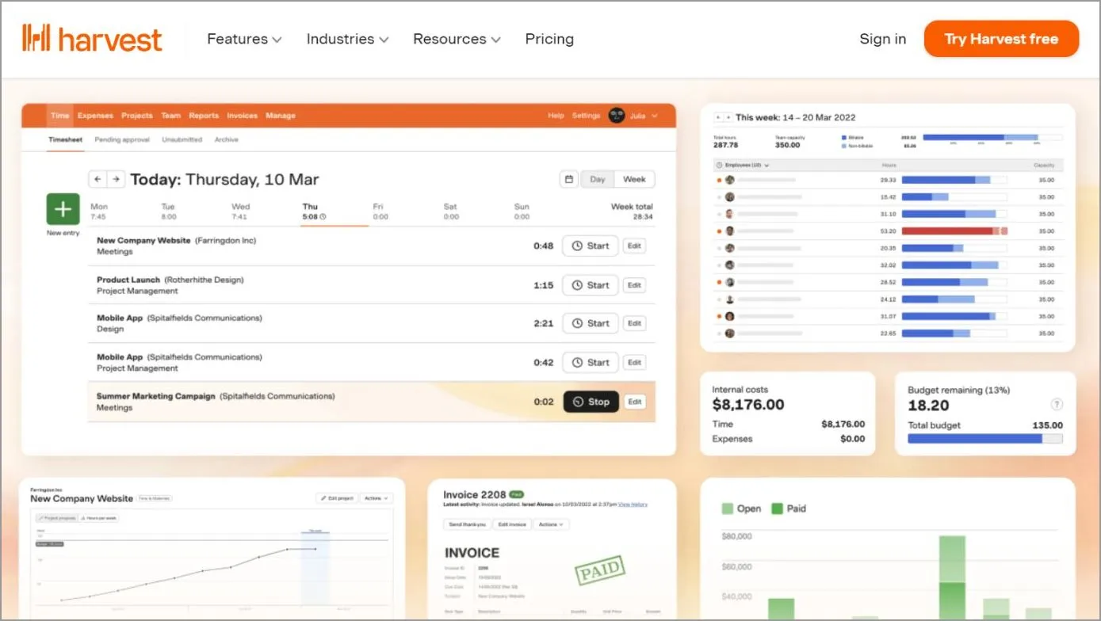Open Actions dropdown on Invoice 2208
This screenshot has height=621, width=1101.
[551, 524]
